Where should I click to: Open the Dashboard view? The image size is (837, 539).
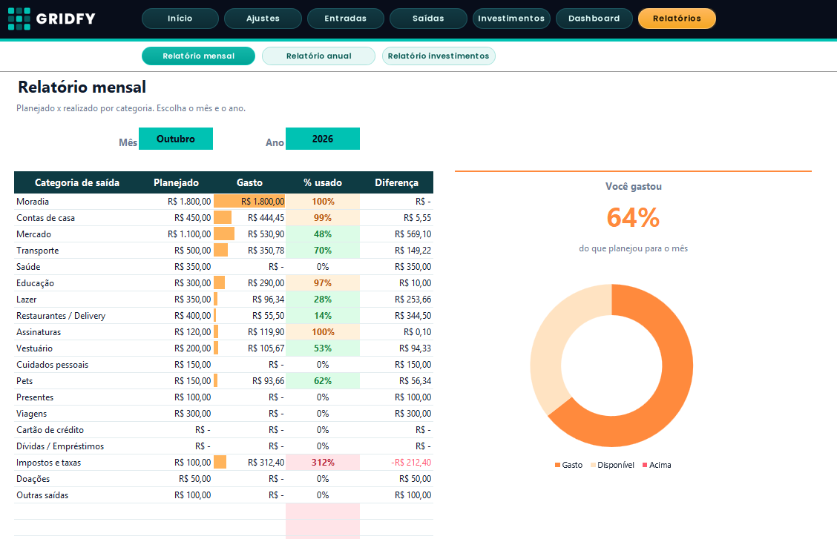pos(594,18)
